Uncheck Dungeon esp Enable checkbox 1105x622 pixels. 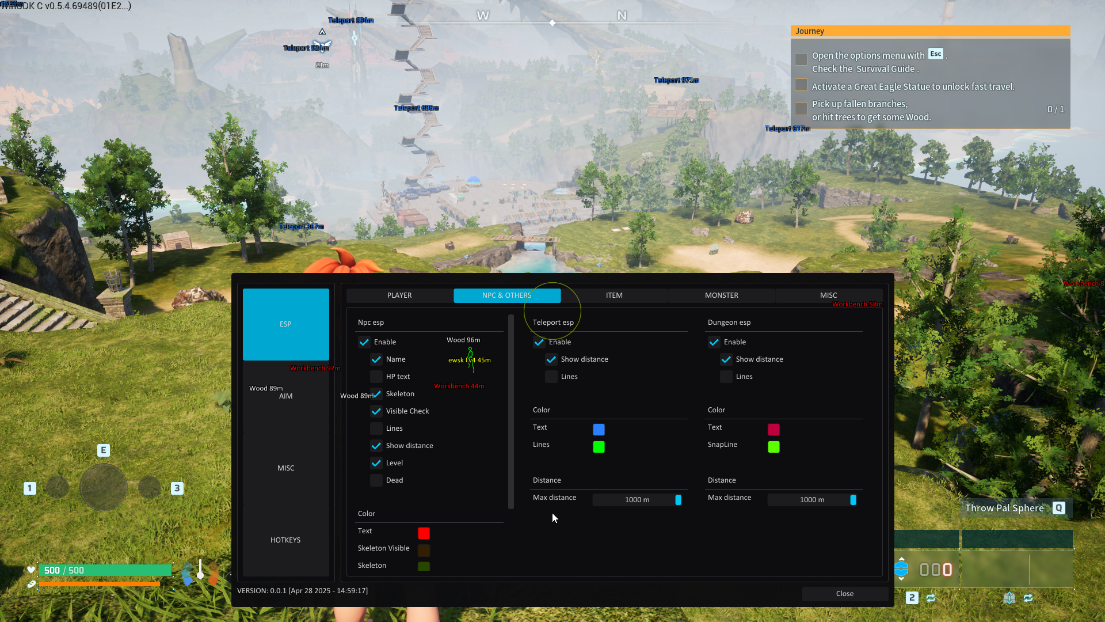[714, 342]
